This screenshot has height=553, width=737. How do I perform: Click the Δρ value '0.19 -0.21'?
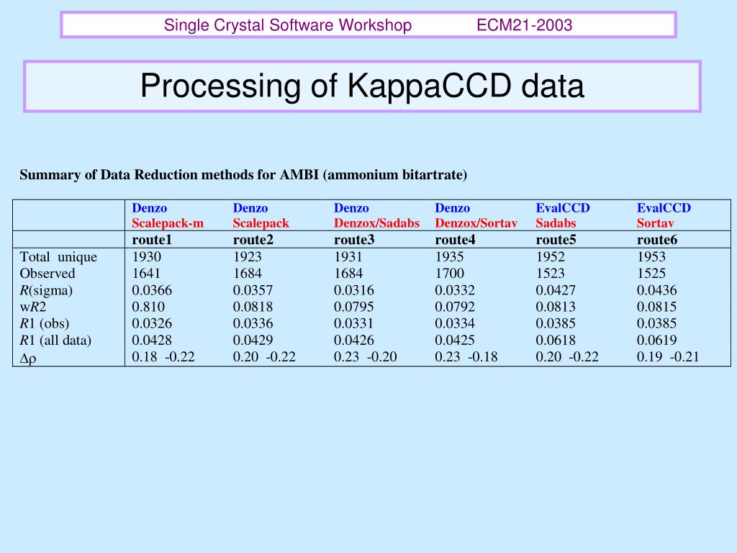(669, 357)
